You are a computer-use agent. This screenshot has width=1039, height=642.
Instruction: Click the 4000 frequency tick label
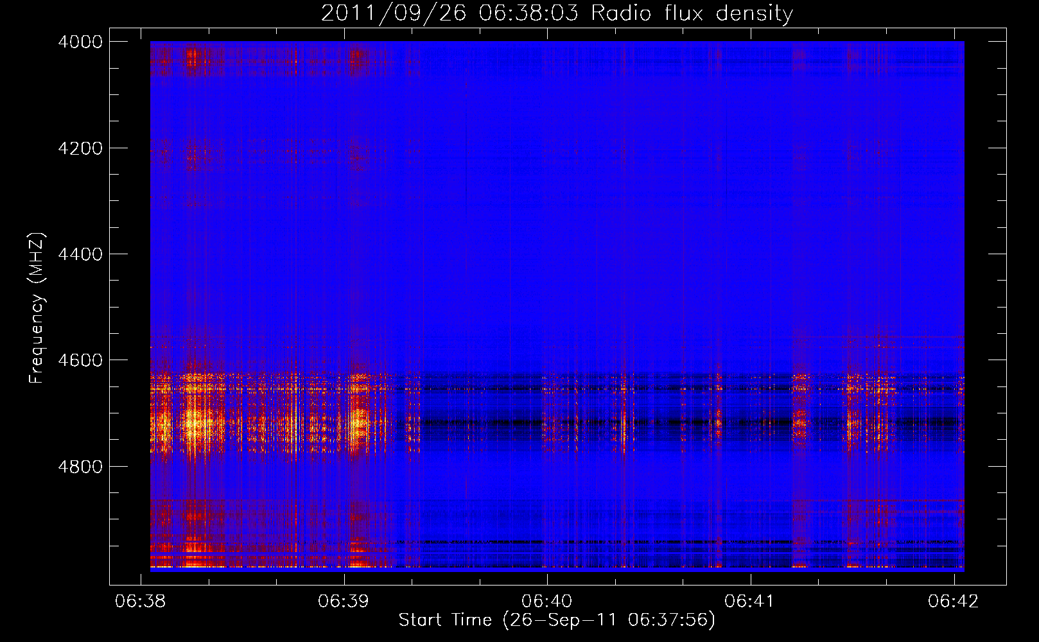click(x=80, y=42)
